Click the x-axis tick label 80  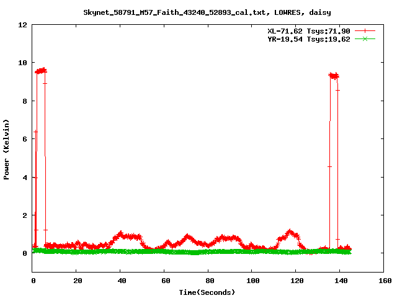click(210, 281)
